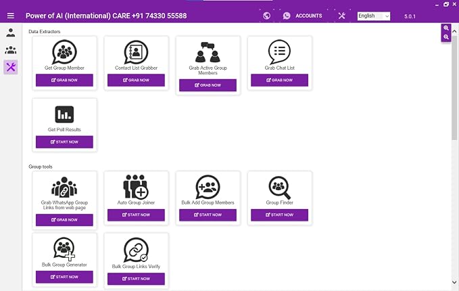Click the zoom out magnifier icon
This screenshot has width=459, height=291.
click(x=446, y=37)
